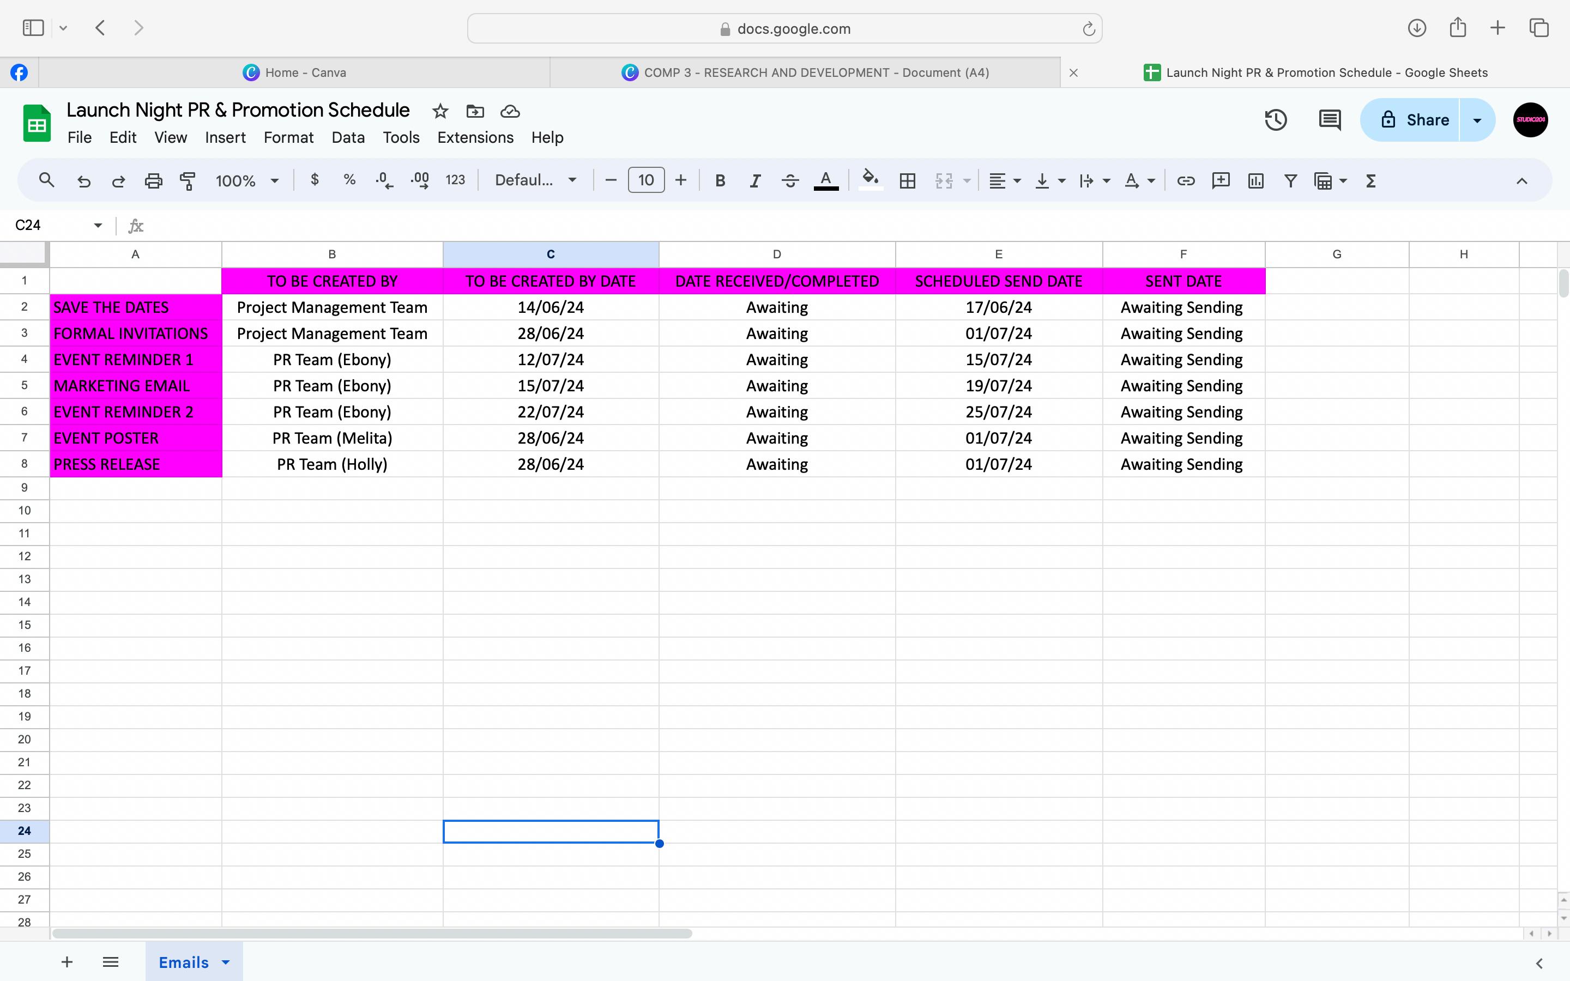
Task: Open the fill color picker
Action: [870, 180]
